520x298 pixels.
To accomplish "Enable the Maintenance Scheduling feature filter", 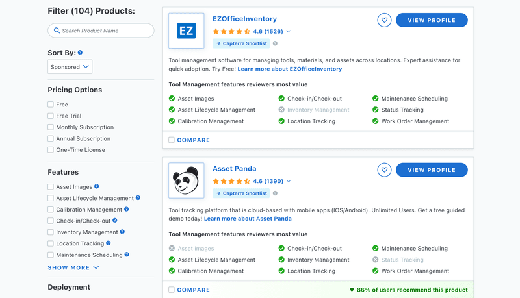I will point(51,255).
